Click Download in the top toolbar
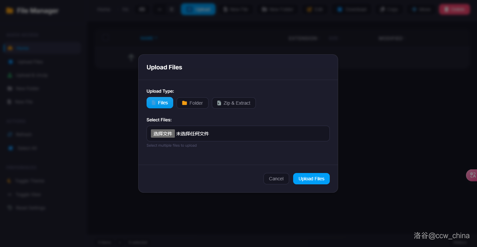This screenshot has height=247, width=477. 352,9
